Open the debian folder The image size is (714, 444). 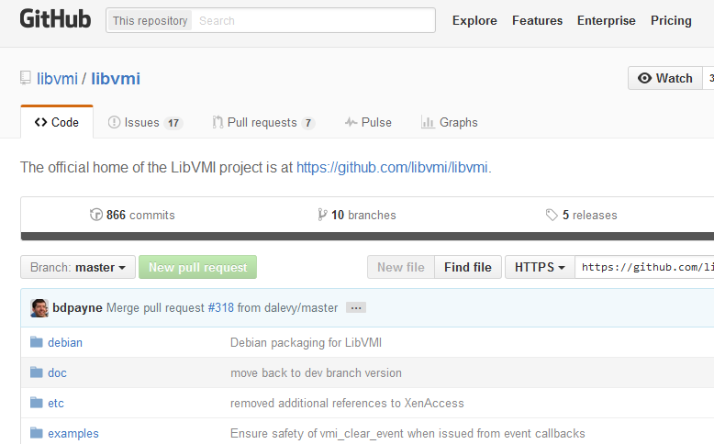click(x=65, y=342)
